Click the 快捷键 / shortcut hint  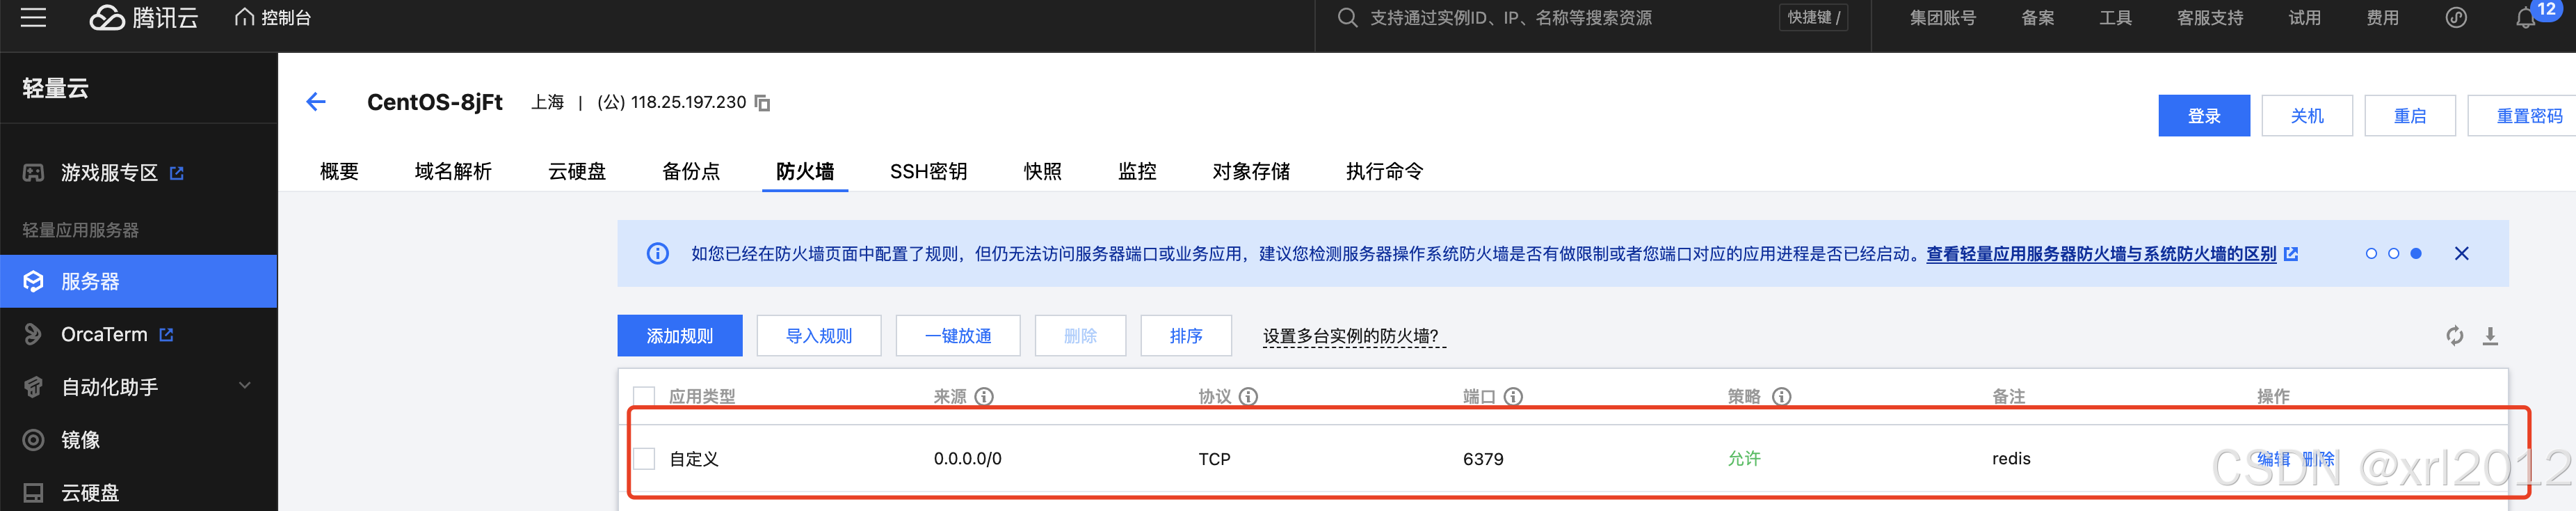[x=1813, y=18]
